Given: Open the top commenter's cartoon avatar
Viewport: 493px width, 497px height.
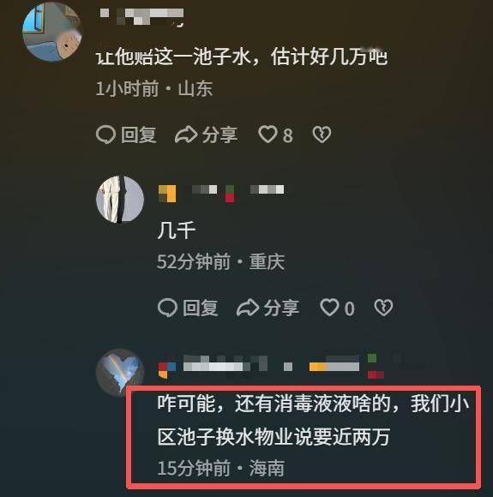Looking at the screenshot, I should point(52,32).
